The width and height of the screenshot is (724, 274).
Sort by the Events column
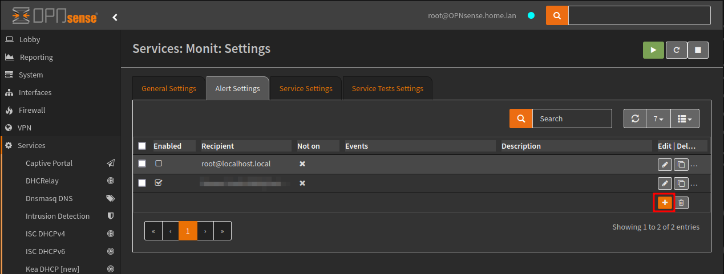(357, 146)
